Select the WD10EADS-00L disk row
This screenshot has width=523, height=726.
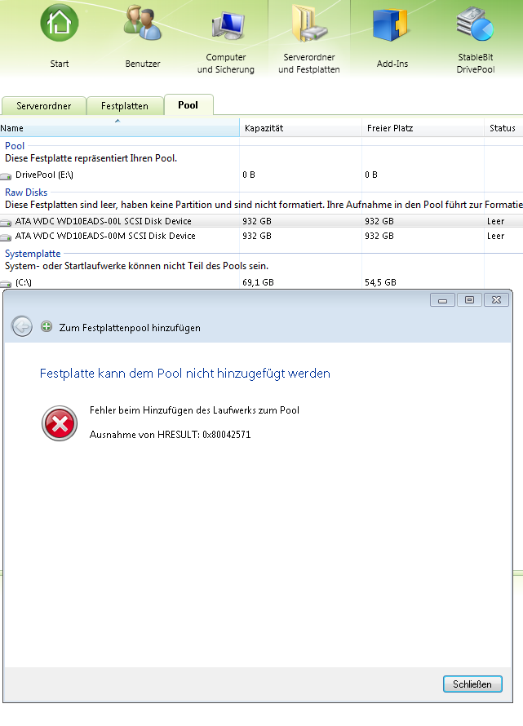[103, 221]
